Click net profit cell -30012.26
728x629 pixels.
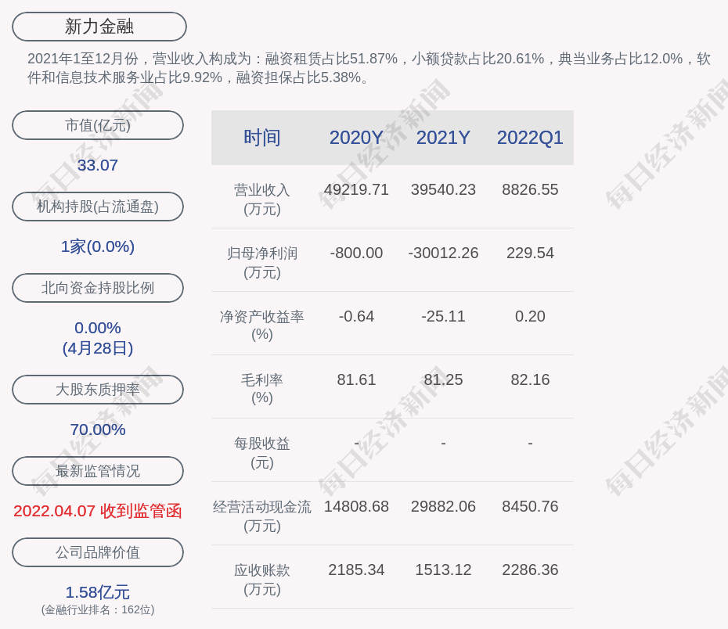[443, 253]
